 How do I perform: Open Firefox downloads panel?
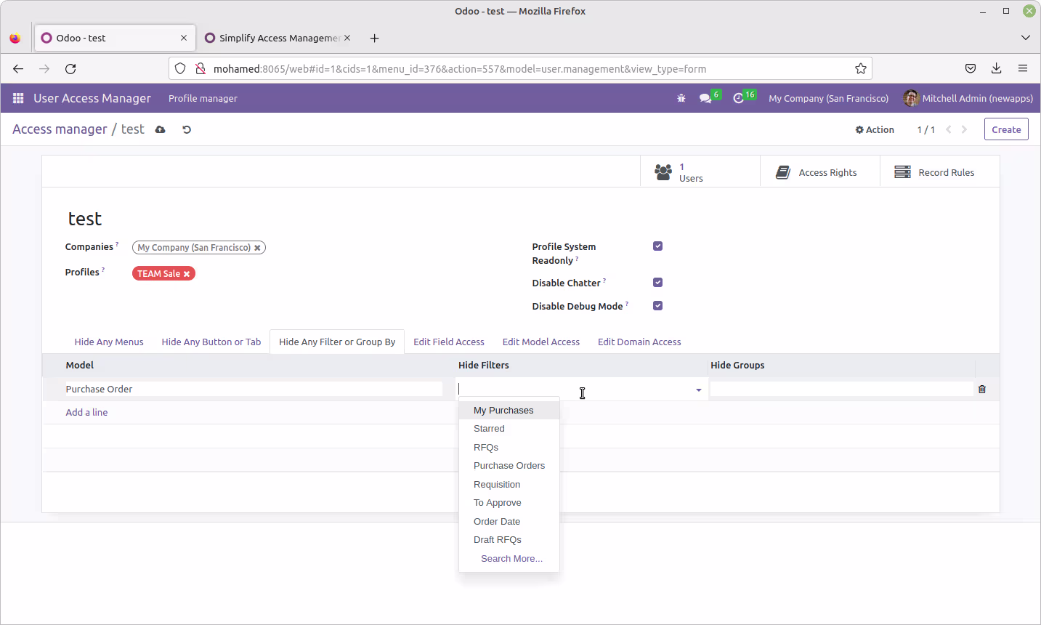997,68
